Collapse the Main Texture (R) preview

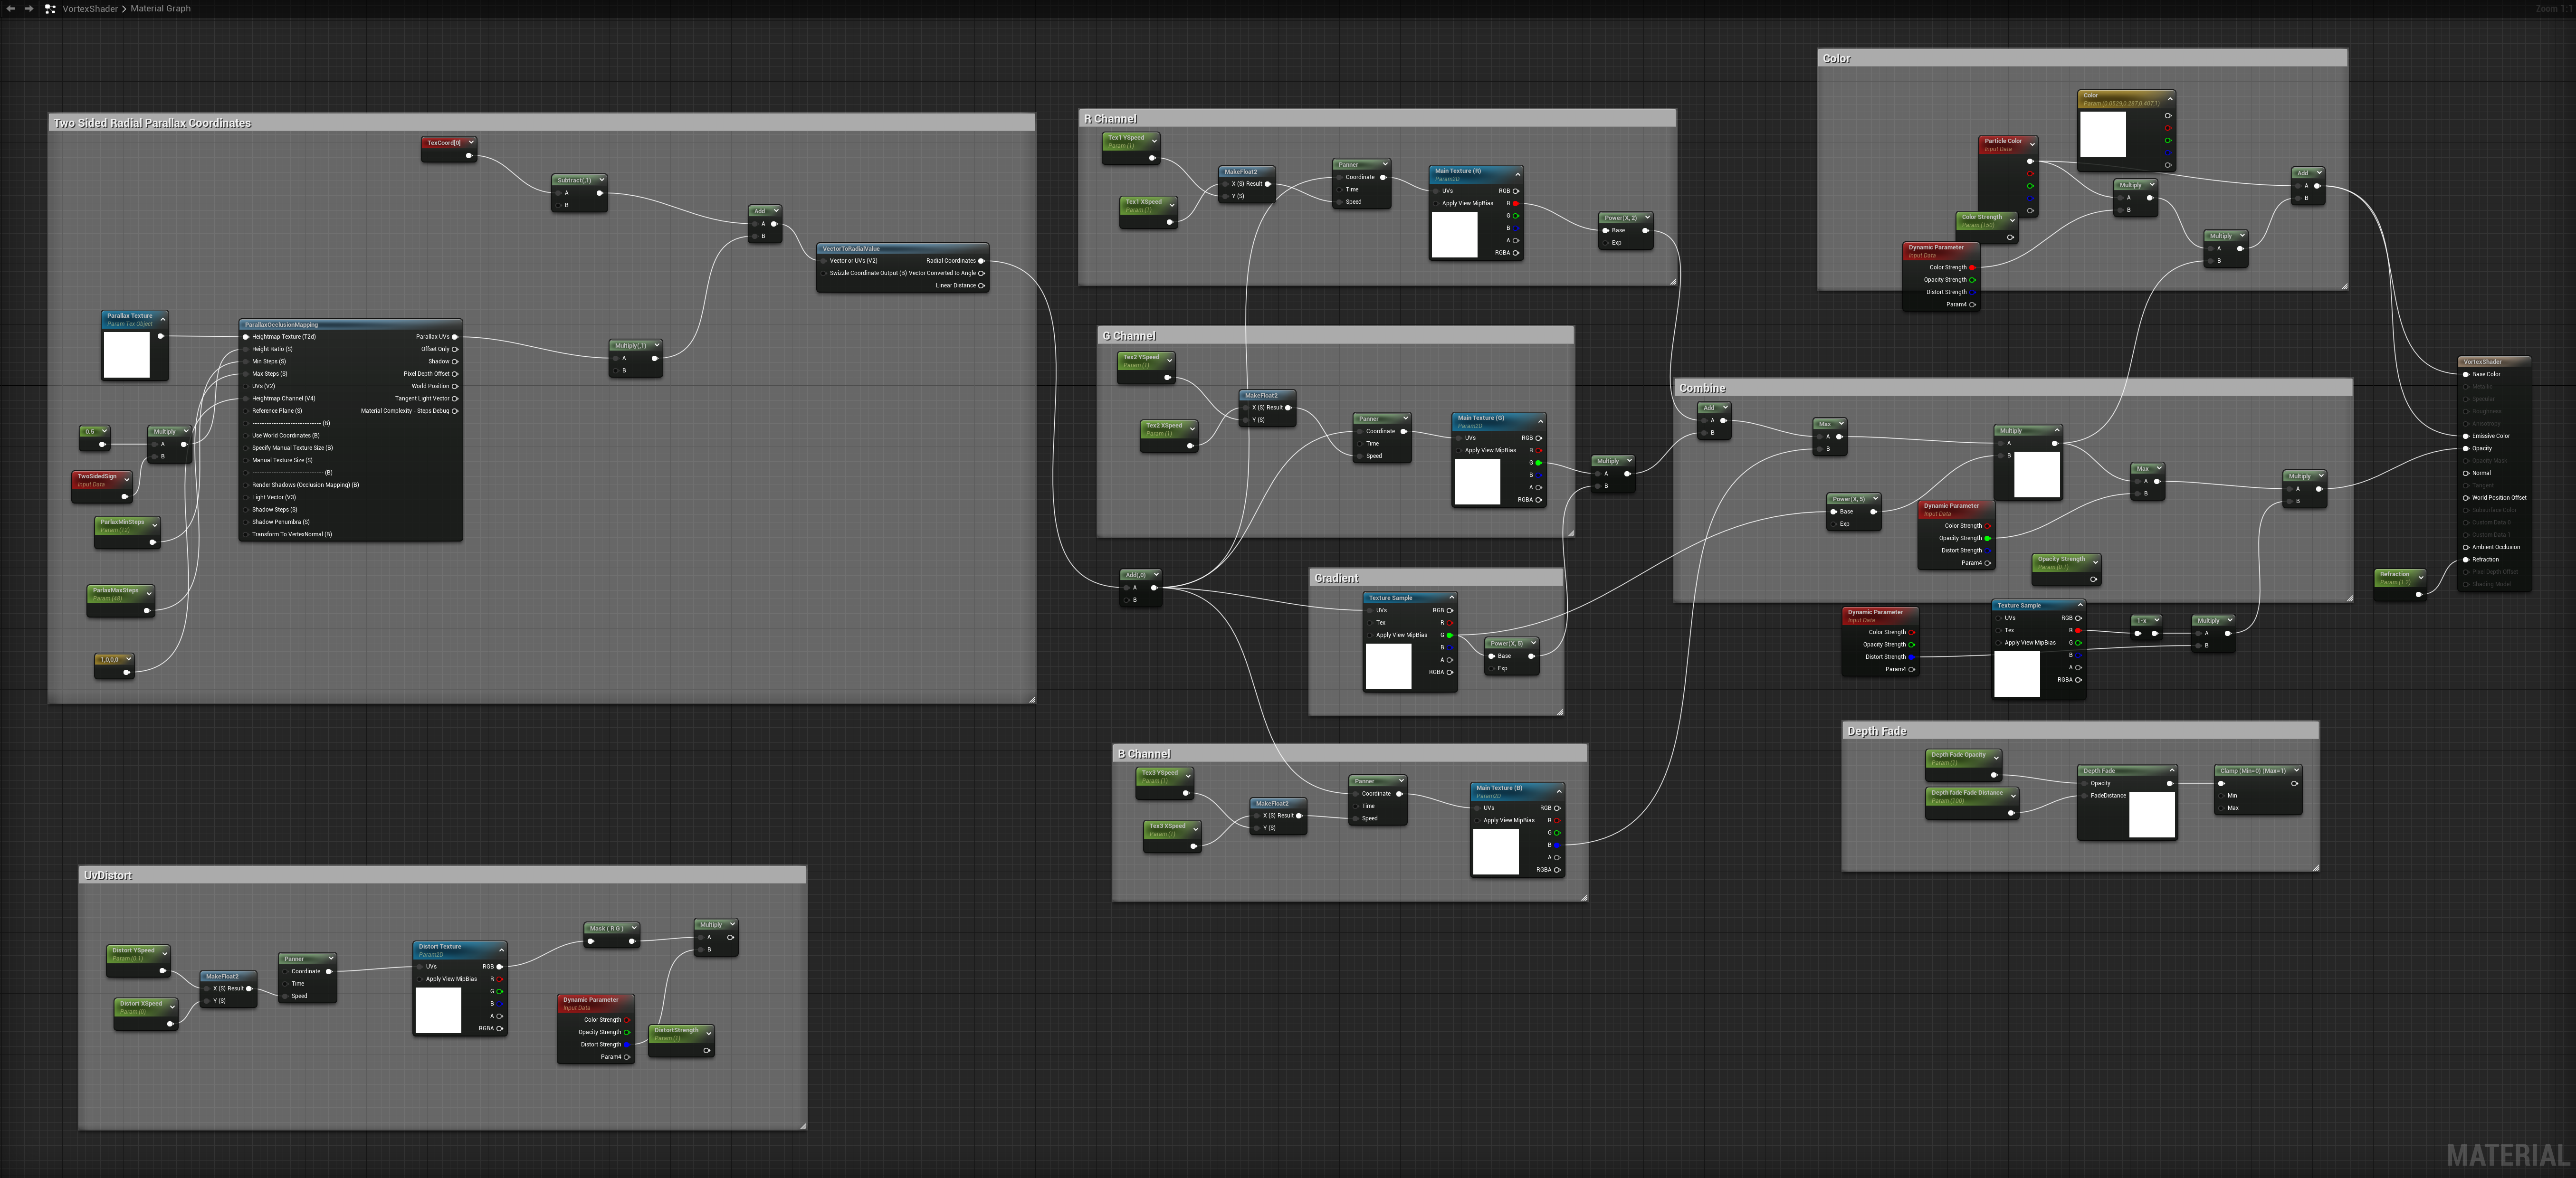click(1517, 174)
